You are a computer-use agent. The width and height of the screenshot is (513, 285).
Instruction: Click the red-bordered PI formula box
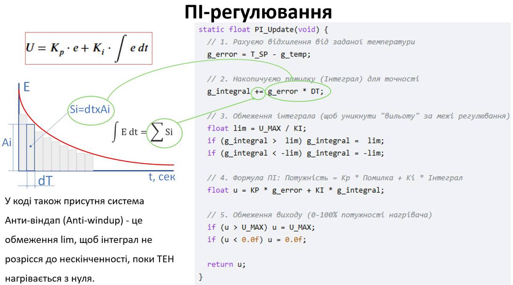point(89,48)
